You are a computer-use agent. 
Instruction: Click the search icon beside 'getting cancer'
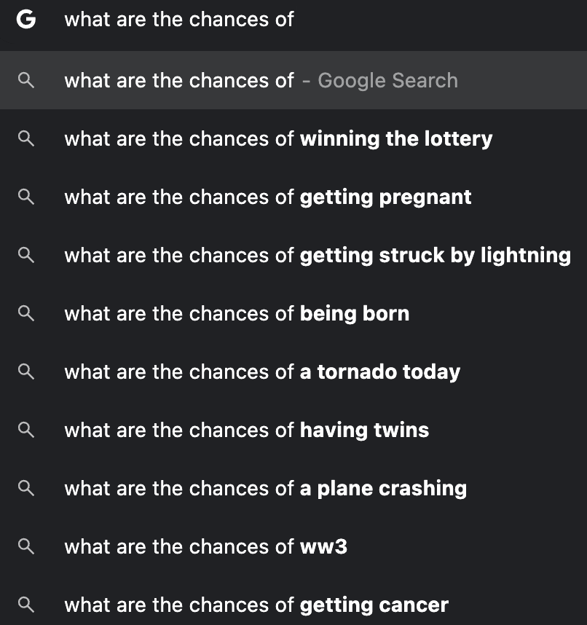tap(25, 605)
